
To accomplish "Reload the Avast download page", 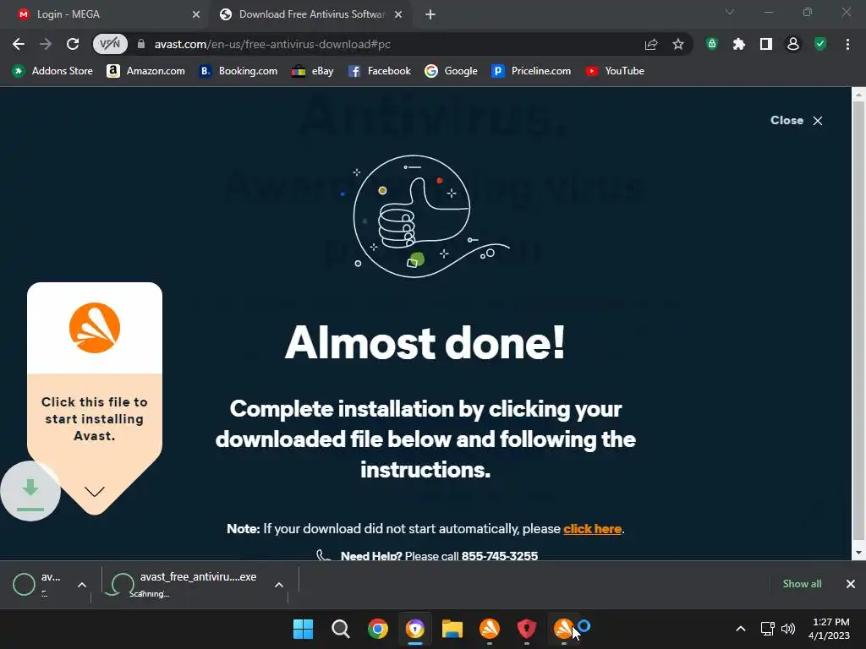I will pyautogui.click(x=73, y=44).
